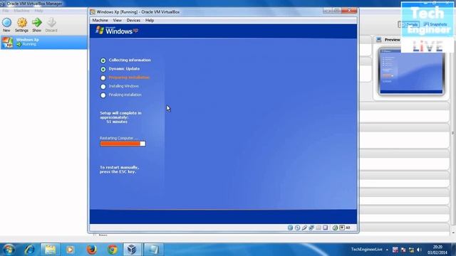Select the Windows Xp VM in the list
456x256 pixels.
pos(43,42)
